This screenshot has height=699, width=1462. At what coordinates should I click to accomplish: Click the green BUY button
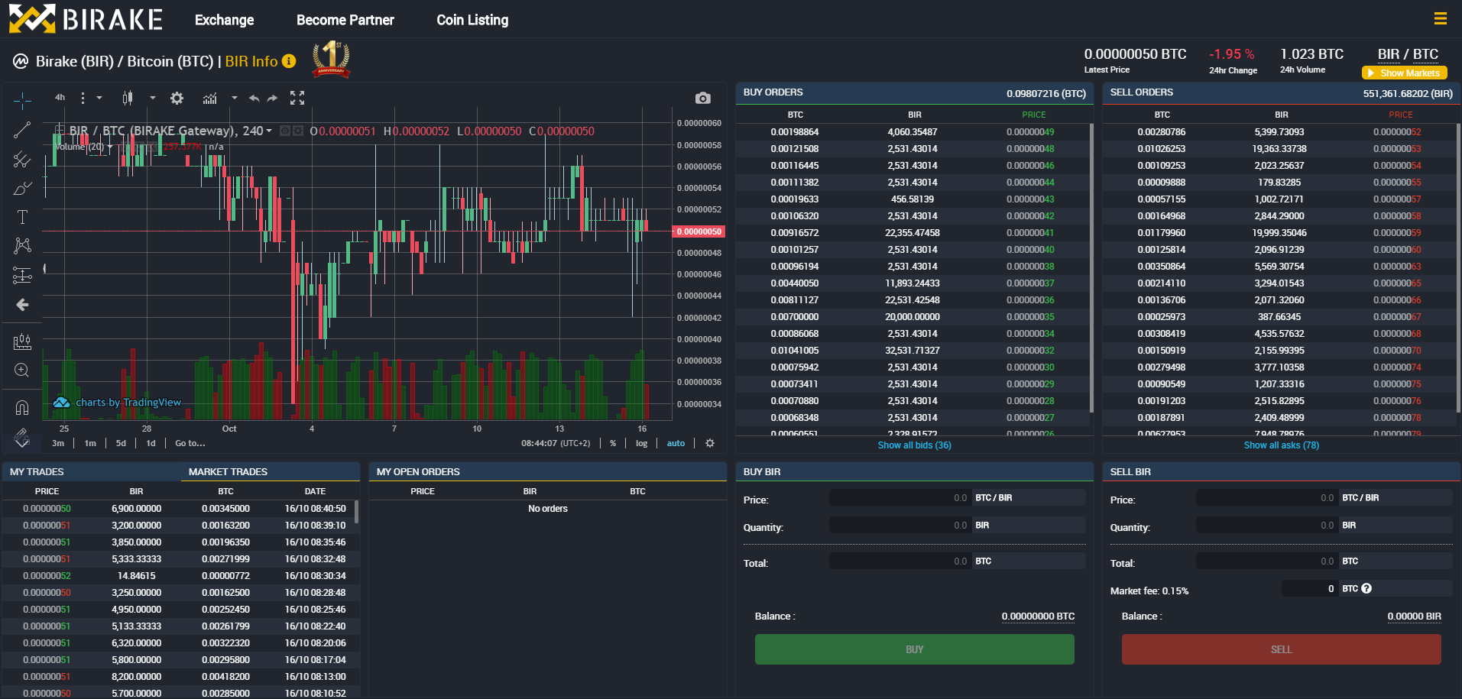[914, 649]
